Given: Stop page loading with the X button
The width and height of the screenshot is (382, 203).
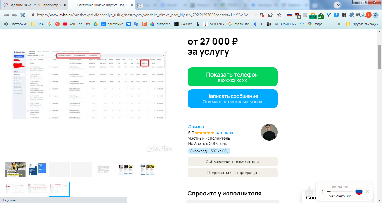Looking at the screenshot, I should coord(23,15).
